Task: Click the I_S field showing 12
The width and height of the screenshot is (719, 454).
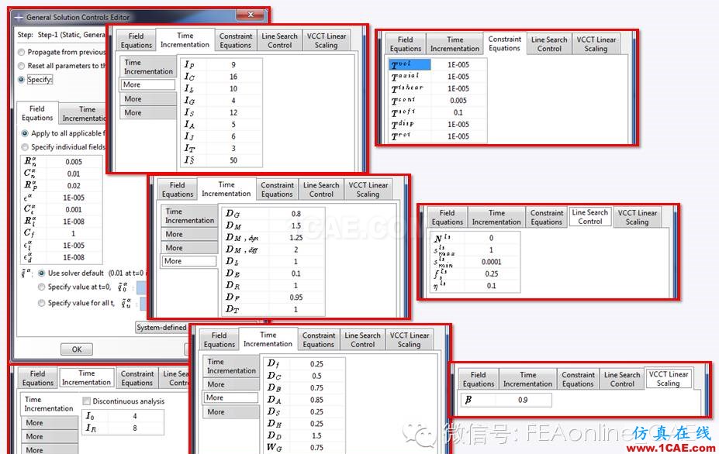Action: click(x=233, y=112)
